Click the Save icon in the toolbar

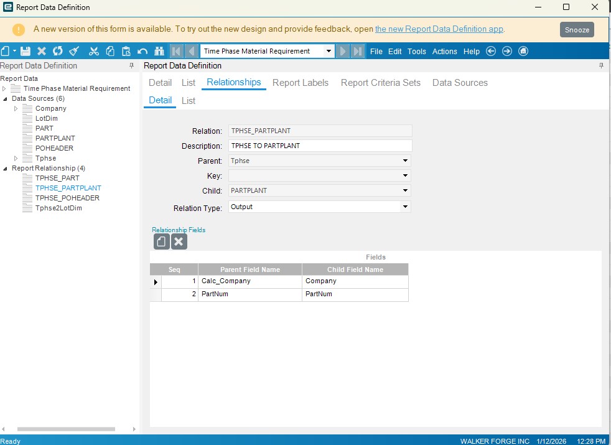tap(26, 51)
